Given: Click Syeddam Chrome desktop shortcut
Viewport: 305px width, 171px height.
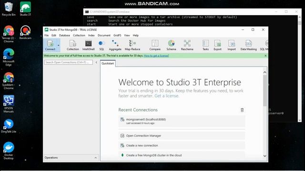Looking at the screenshot, I should coord(9,81).
